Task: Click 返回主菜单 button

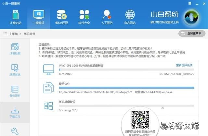Action: coord(192,33)
